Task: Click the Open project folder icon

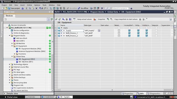Action: click(x=6, y=8)
